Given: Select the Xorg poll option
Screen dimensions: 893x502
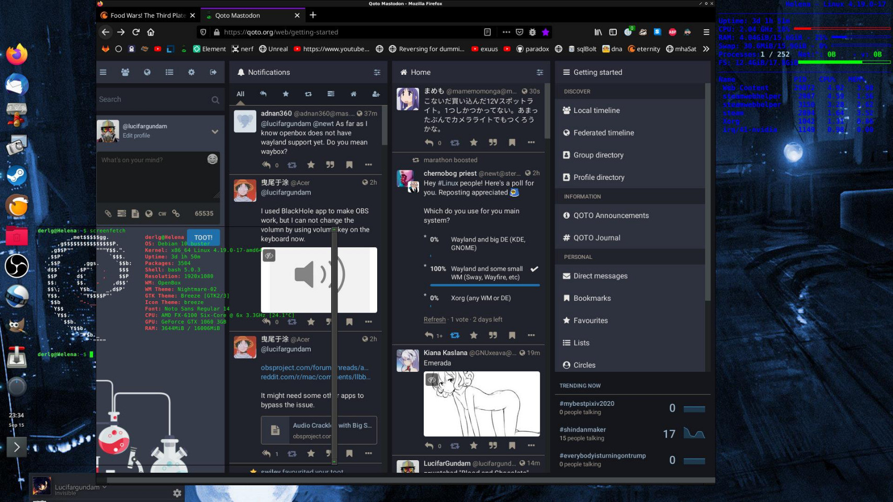Looking at the screenshot, I should coord(481,298).
